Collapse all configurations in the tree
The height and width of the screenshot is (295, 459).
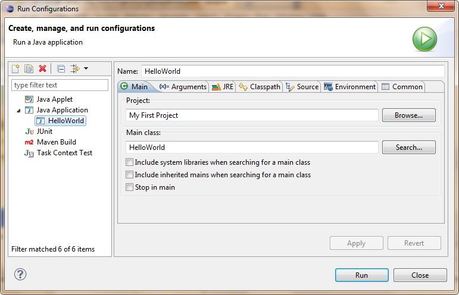[x=61, y=69]
